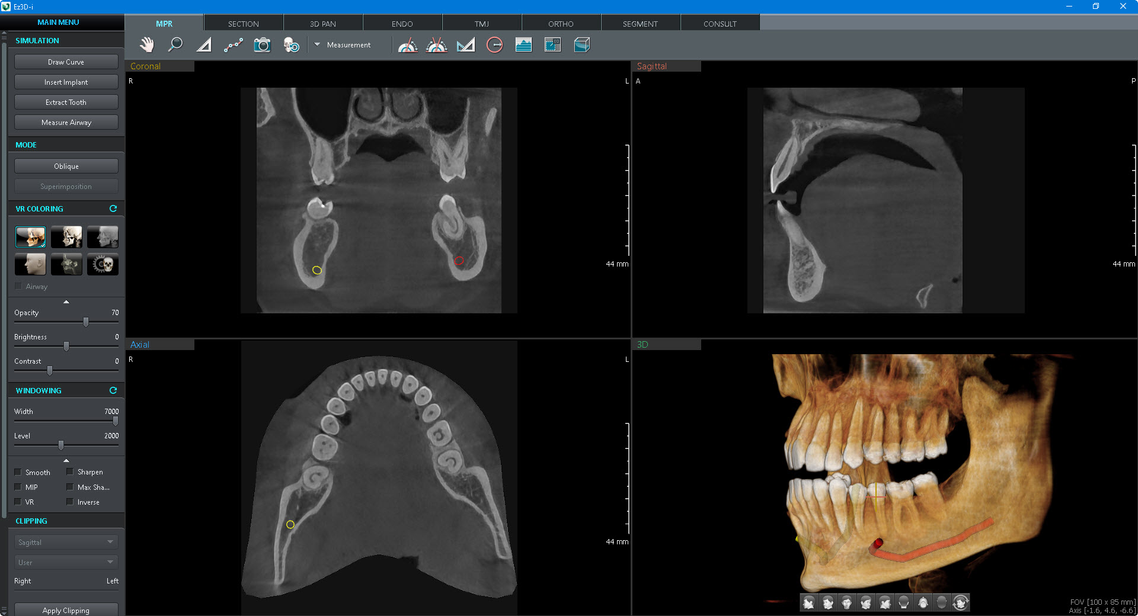Click the Opacity slider handle
Screen dimensions: 1138x616
point(86,322)
